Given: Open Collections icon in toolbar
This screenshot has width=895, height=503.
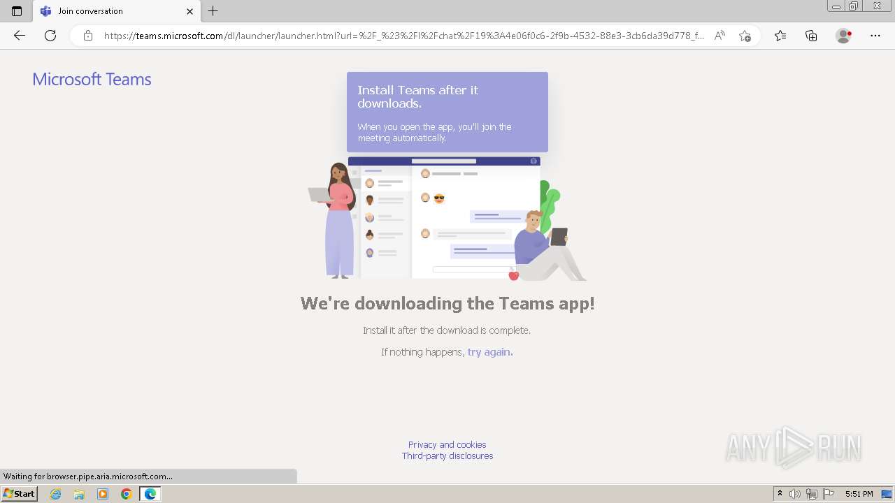Looking at the screenshot, I should (x=811, y=36).
